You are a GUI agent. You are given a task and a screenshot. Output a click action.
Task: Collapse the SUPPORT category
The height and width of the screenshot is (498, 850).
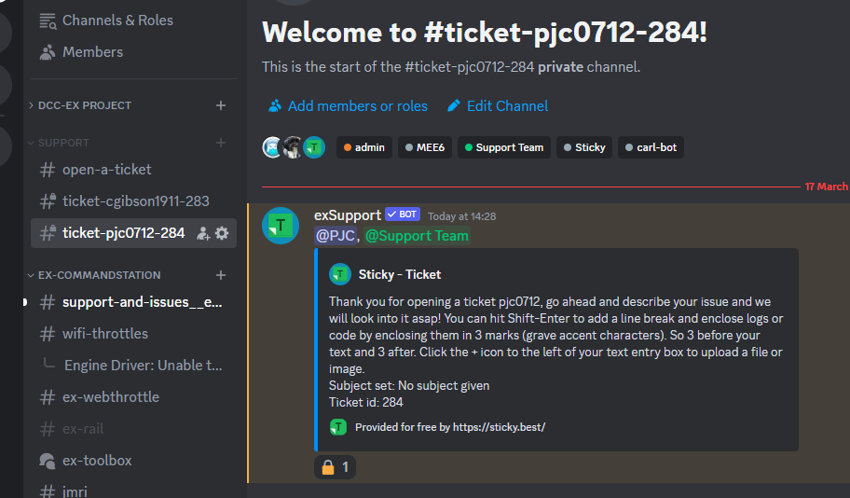[63, 143]
